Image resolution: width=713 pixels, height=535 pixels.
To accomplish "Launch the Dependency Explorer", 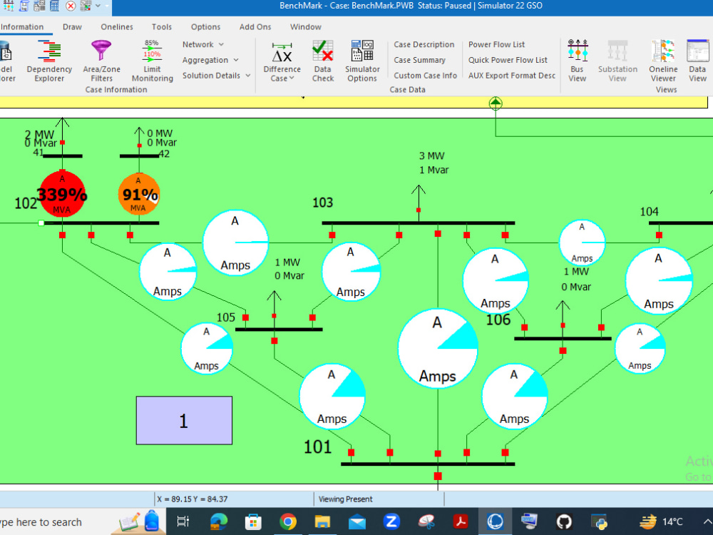I will [x=48, y=61].
